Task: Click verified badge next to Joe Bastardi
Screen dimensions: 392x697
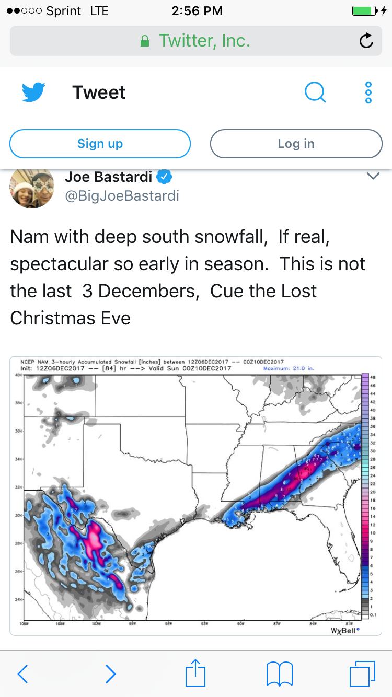Action: click(x=165, y=177)
